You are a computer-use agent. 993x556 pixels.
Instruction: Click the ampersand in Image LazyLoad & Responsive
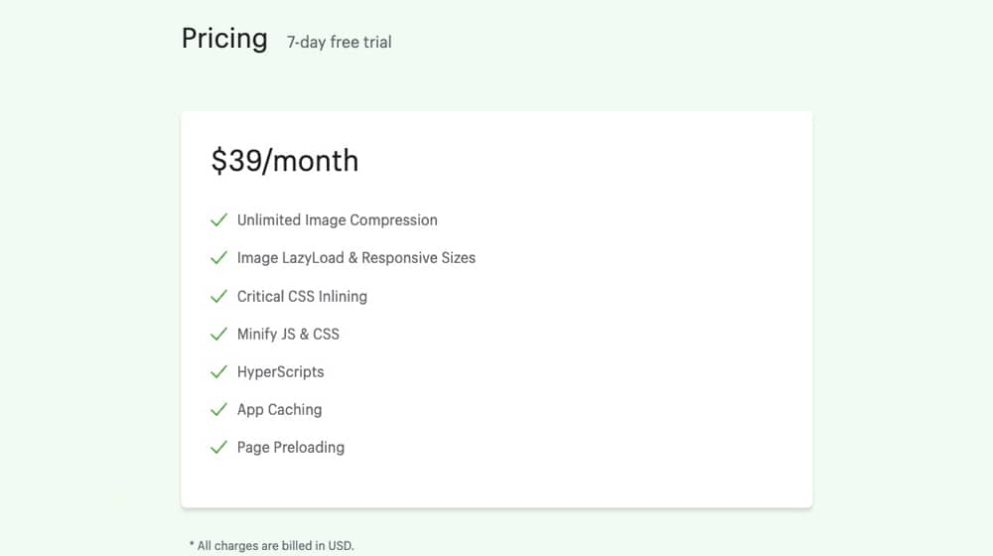pyautogui.click(x=353, y=258)
